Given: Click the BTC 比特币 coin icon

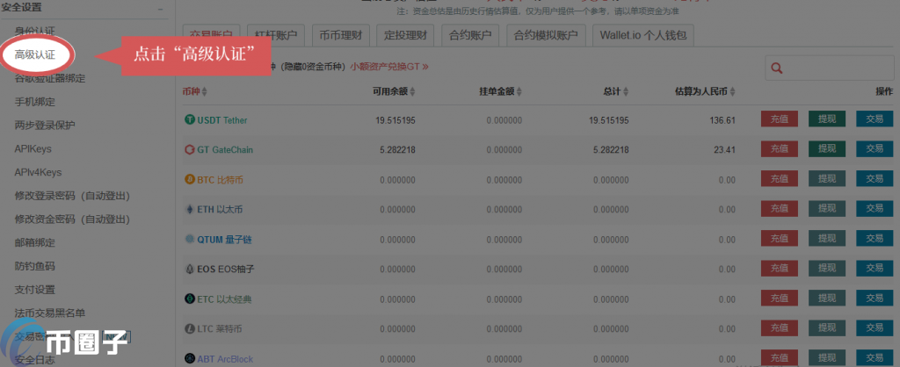Looking at the screenshot, I should pyautogui.click(x=190, y=179).
